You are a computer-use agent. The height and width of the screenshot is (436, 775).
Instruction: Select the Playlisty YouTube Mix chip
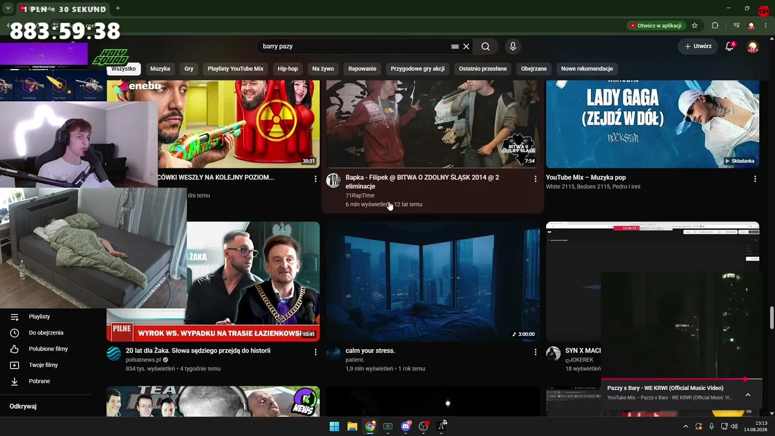click(x=236, y=68)
